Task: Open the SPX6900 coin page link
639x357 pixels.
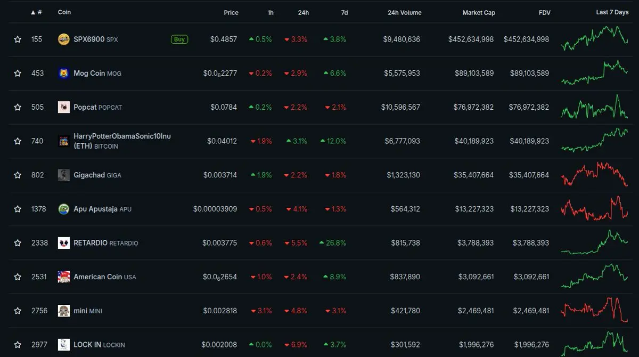Action: (96, 39)
